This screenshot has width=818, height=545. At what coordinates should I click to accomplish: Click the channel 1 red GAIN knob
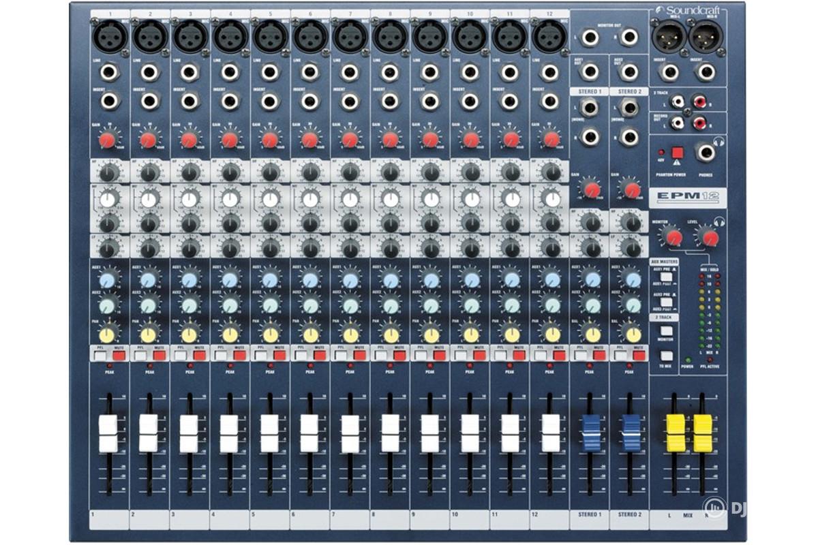click(x=107, y=140)
